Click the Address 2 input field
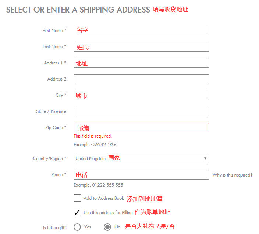Viewport: 259px width, 234px height. (141, 79)
